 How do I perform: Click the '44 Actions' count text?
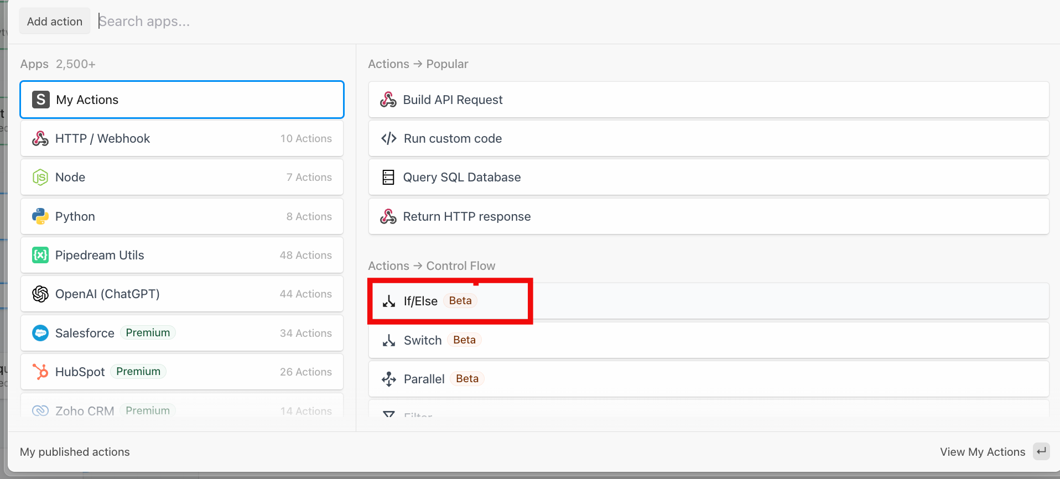coord(305,294)
